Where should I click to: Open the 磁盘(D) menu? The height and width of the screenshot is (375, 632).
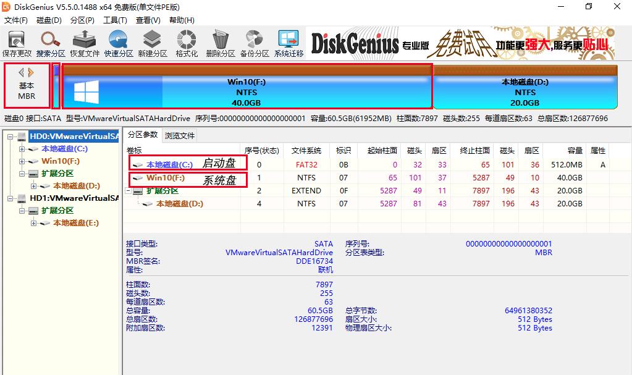coord(49,20)
